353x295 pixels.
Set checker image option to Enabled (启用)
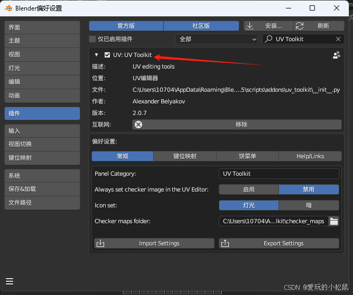pyautogui.click(x=249, y=189)
